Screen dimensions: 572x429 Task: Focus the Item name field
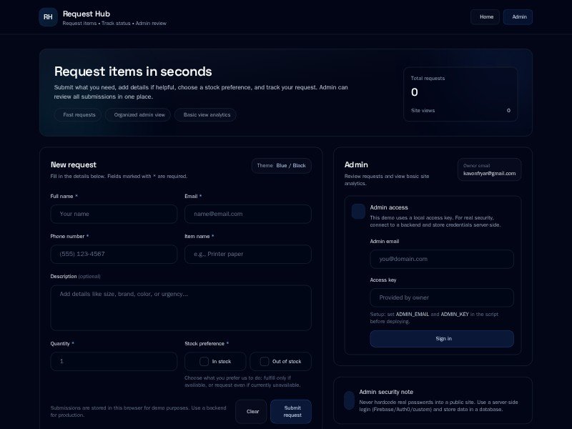[247, 254]
